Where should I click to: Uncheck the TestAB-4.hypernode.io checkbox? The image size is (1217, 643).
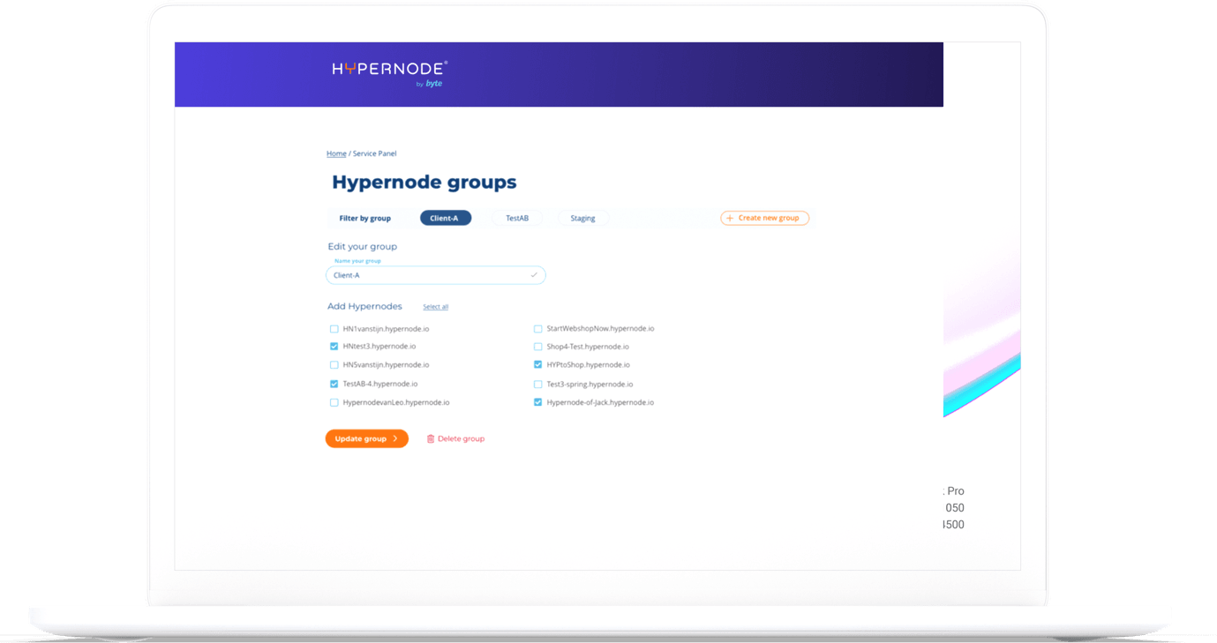pos(334,383)
